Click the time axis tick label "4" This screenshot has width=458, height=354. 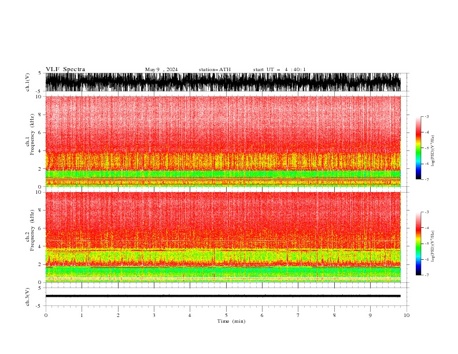pyautogui.click(x=190, y=315)
